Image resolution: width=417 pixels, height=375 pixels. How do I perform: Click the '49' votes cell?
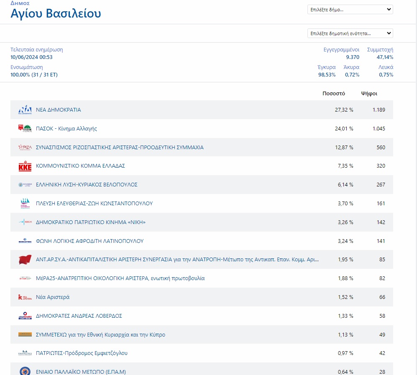click(382, 334)
